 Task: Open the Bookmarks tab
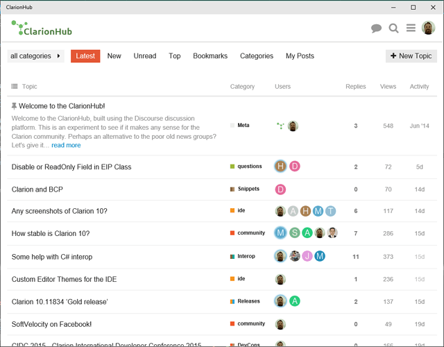(210, 56)
